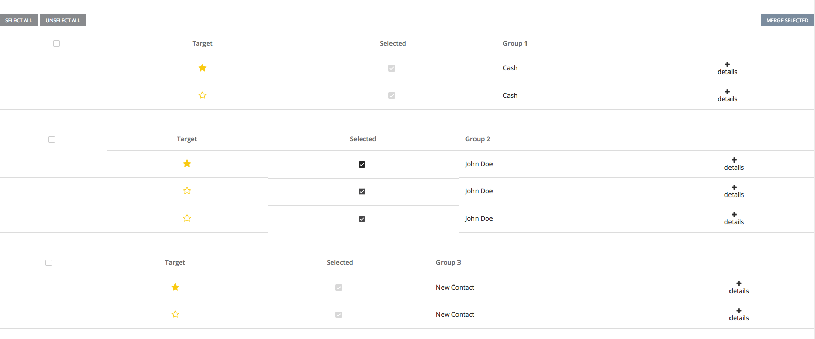815x339 pixels.
Task: Expand details for first Cash row
Action: coord(727,68)
